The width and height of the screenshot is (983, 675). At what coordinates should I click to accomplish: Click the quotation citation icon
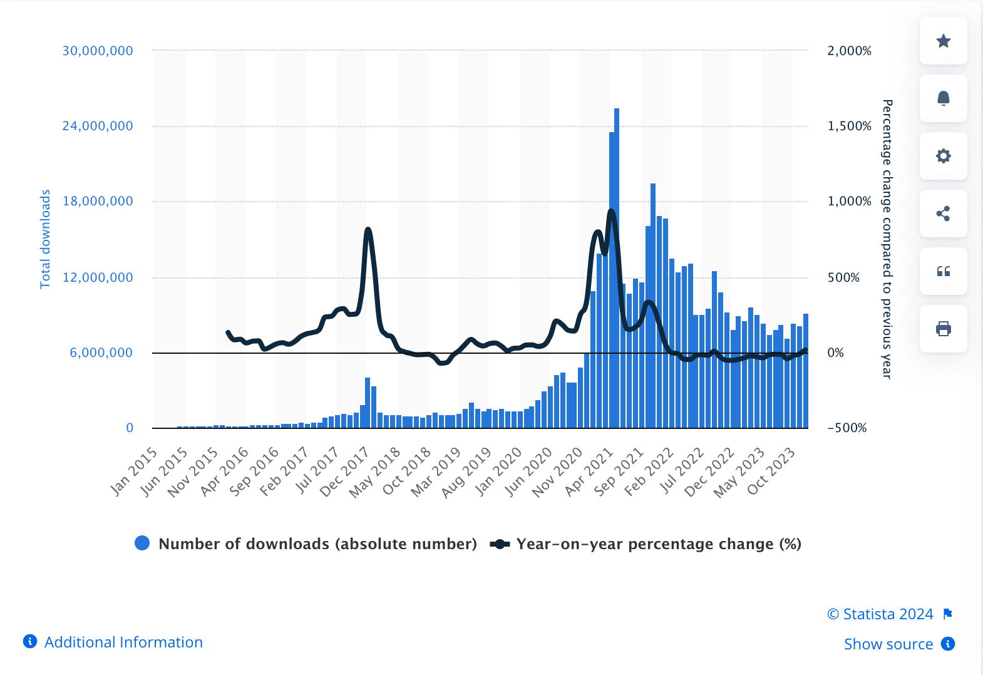(943, 272)
